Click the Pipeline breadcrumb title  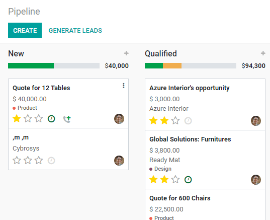(x=24, y=12)
